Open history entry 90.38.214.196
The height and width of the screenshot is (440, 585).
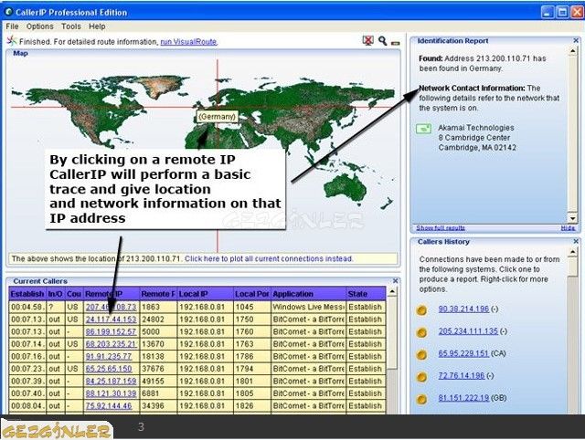click(463, 309)
